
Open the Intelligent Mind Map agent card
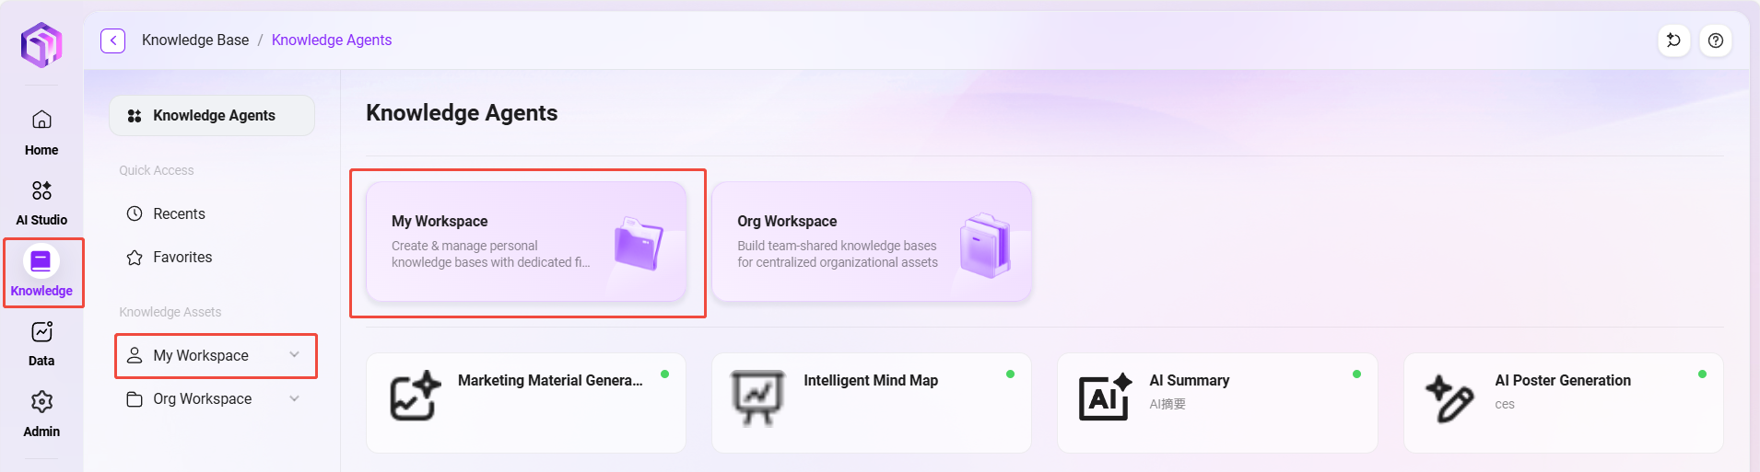872,403
